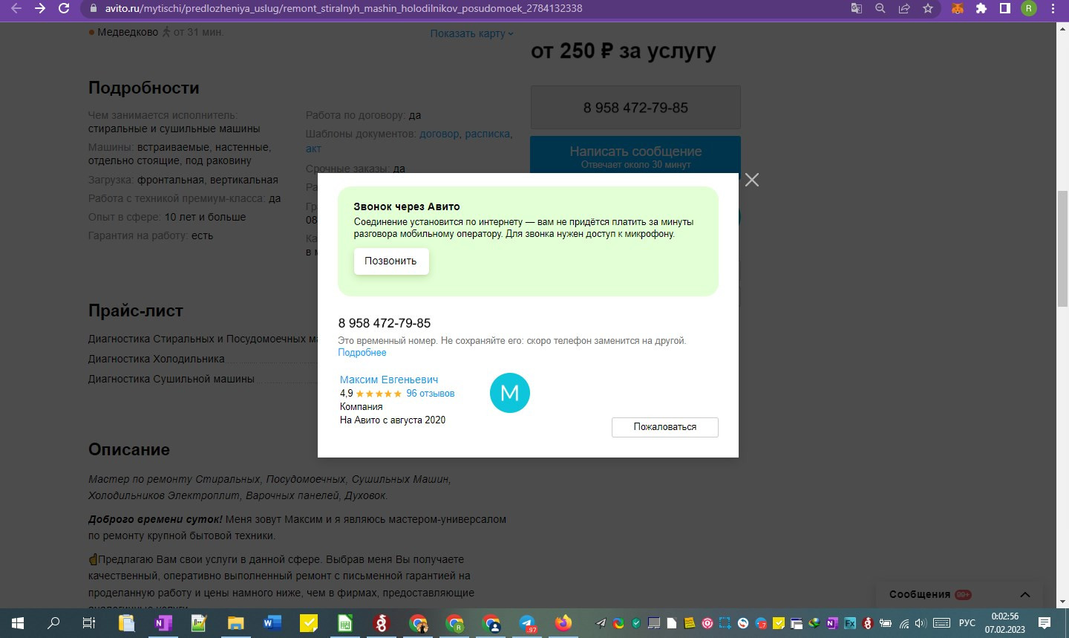Screen dimensions: 1069x638
Task: Reload the page with refresh icon
Action: pos(64,8)
